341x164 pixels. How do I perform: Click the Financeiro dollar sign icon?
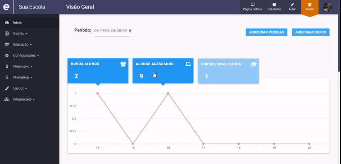click(7, 66)
